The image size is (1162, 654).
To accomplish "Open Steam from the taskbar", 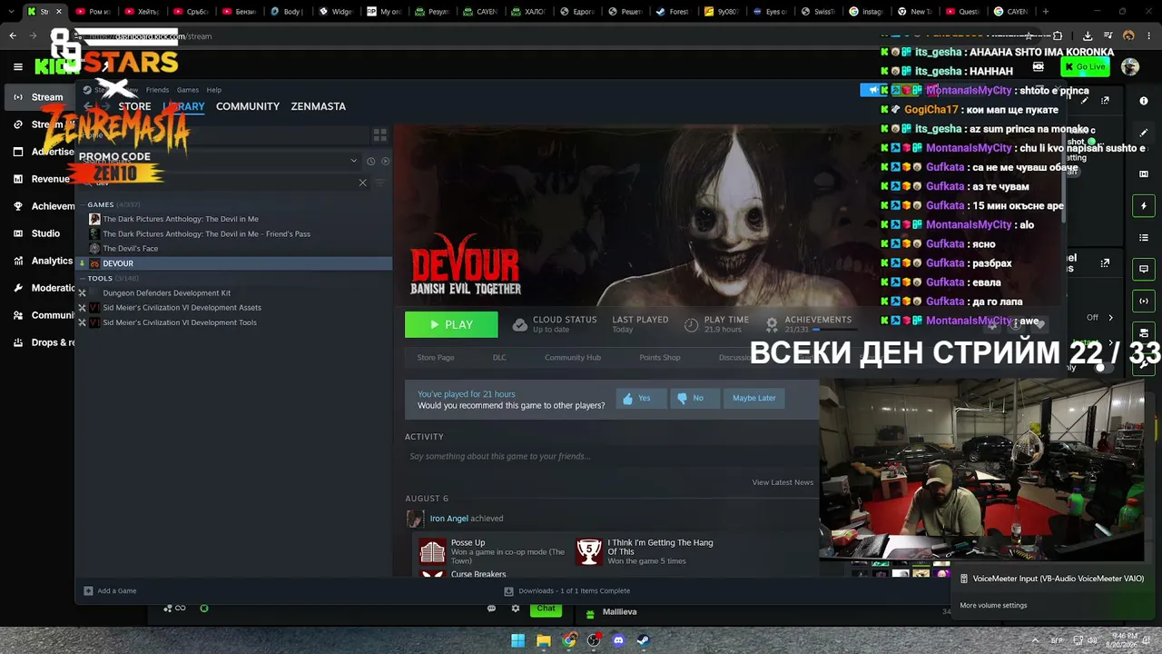I will 642,640.
